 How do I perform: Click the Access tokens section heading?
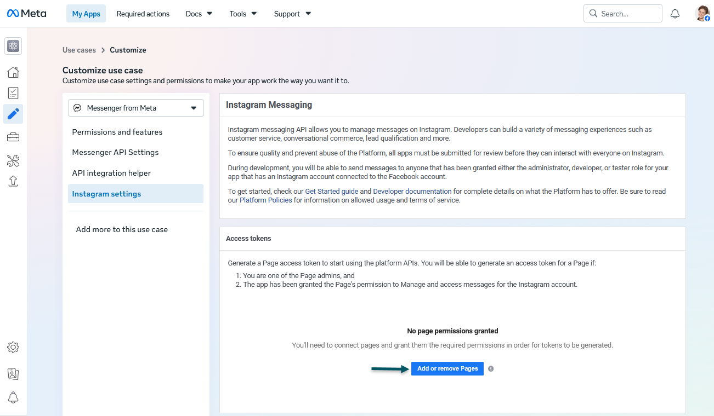(248, 239)
